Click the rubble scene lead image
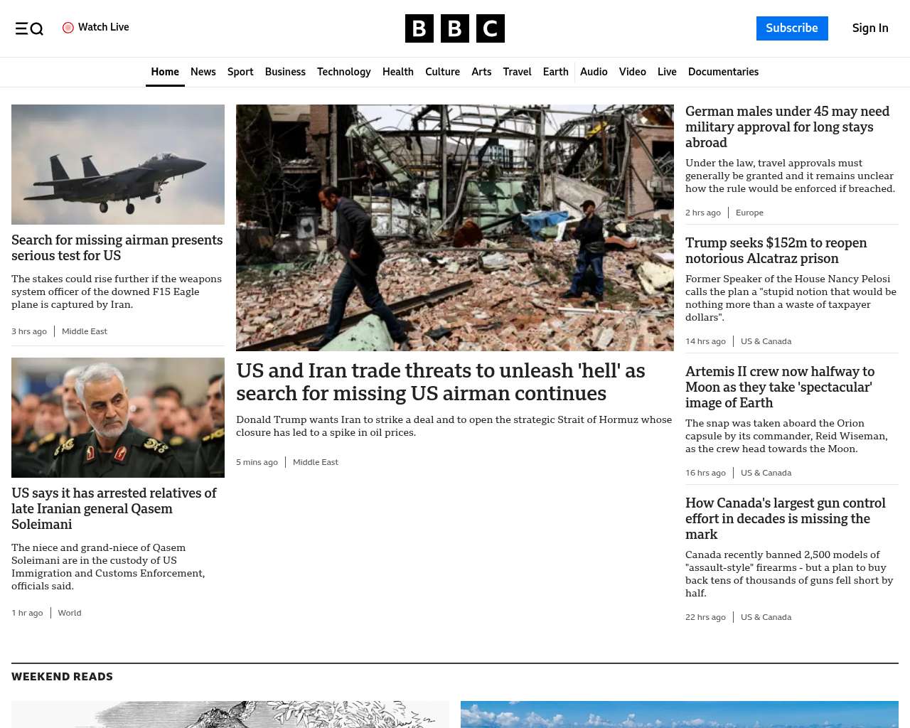 (455, 227)
